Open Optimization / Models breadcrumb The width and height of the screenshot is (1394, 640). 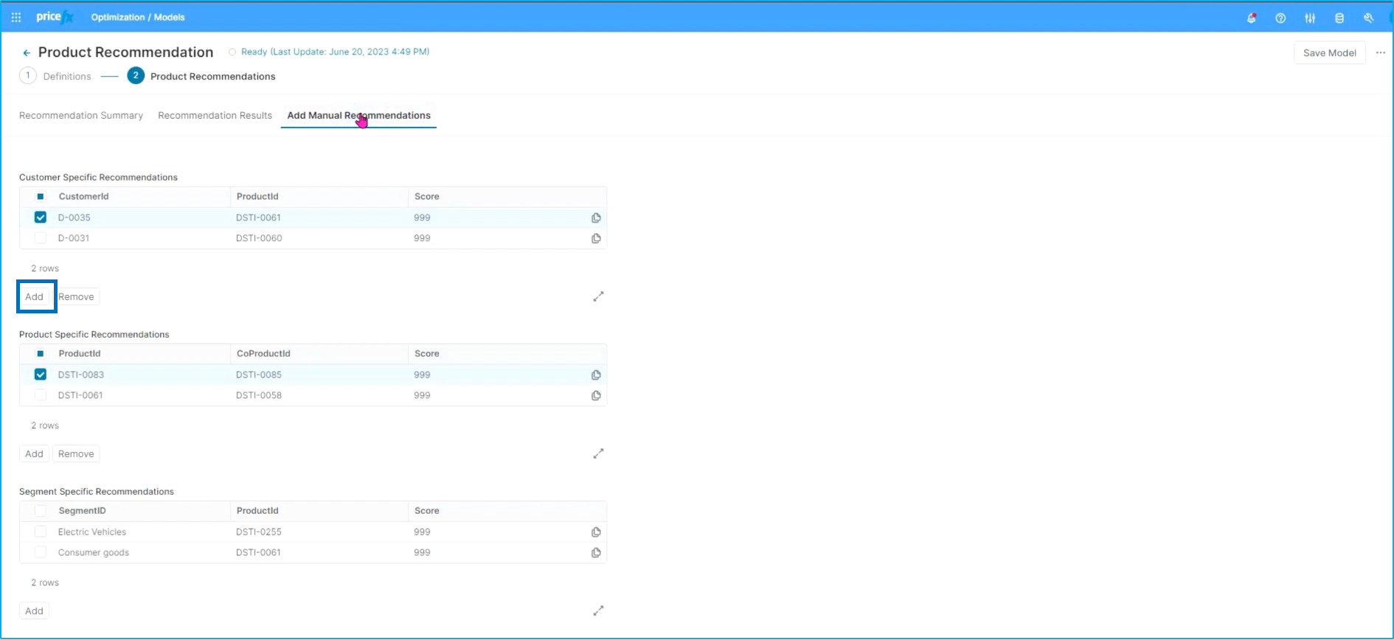pyautogui.click(x=138, y=17)
